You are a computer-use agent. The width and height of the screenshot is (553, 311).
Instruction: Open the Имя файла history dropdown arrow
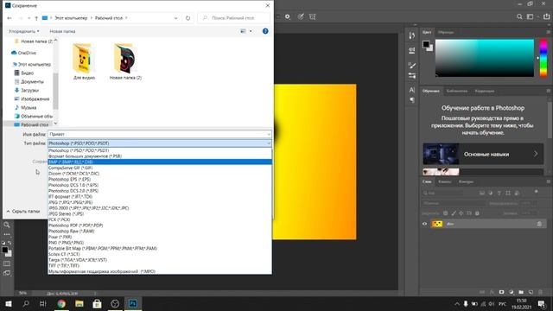coord(269,135)
